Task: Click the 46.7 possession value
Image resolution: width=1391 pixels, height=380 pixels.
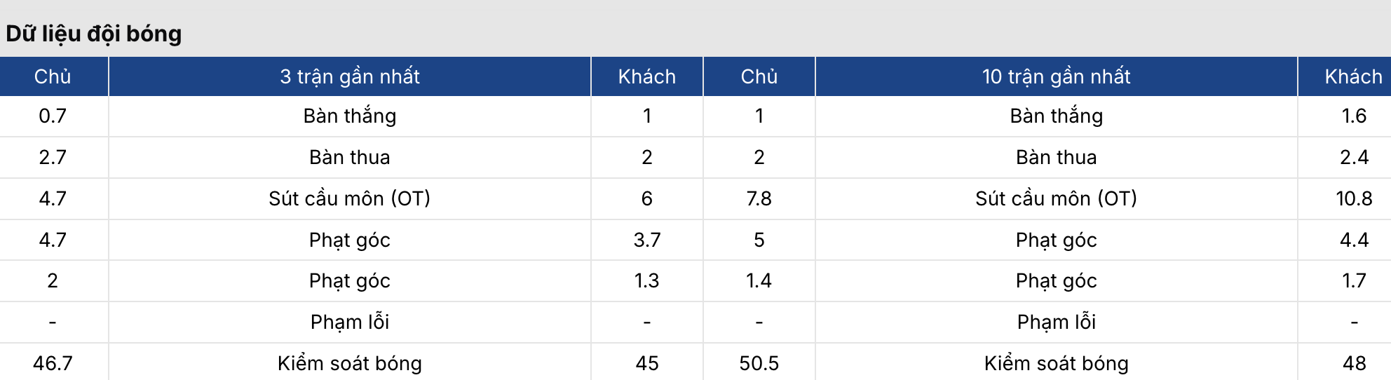Action: coord(53,363)
